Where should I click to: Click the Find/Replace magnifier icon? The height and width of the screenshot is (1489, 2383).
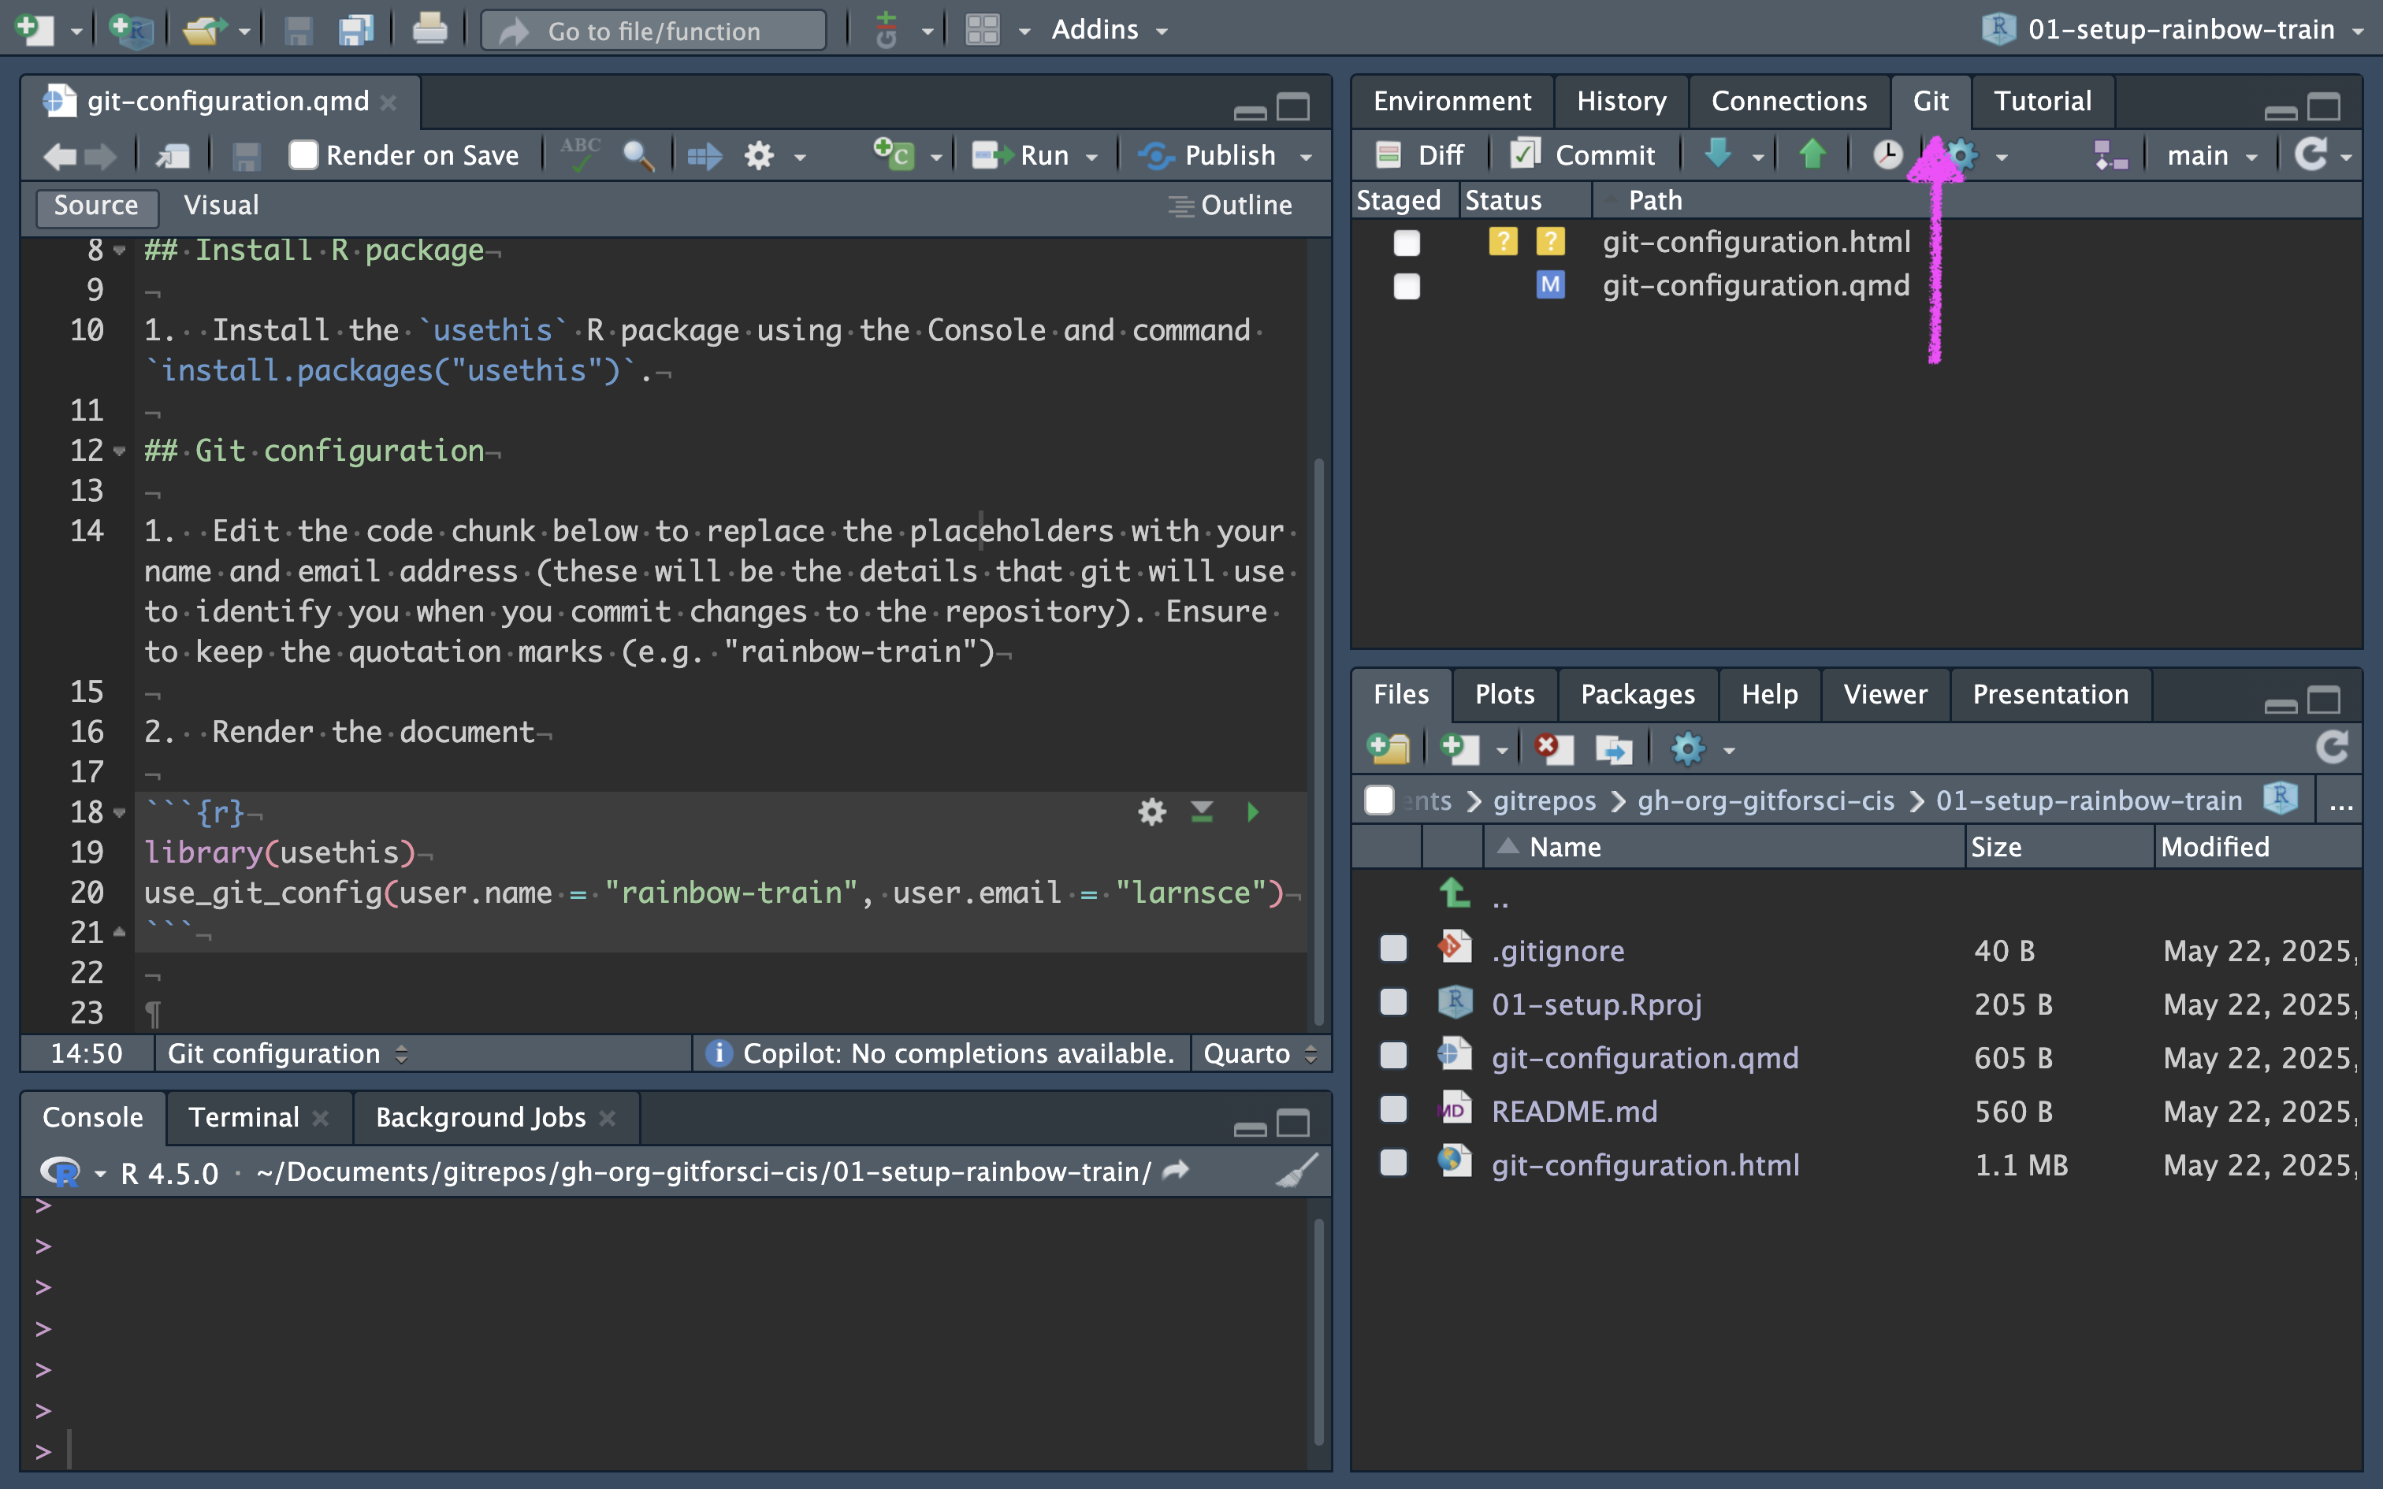638,156
